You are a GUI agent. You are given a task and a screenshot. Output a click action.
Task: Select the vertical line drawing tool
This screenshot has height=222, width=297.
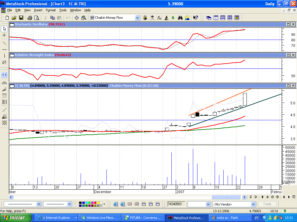click(4, 56)
